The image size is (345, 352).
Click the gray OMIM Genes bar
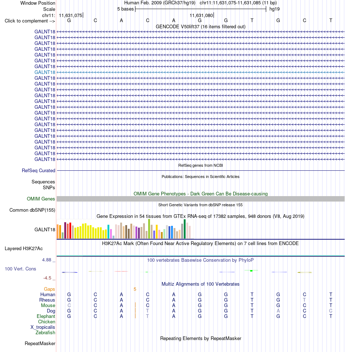coord(200,199)
